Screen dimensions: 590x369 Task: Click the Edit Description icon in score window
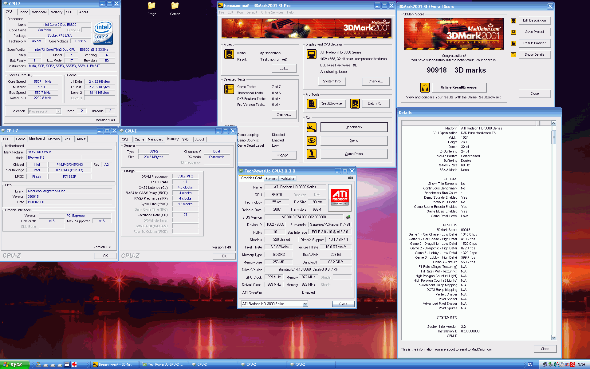point(513,21)
